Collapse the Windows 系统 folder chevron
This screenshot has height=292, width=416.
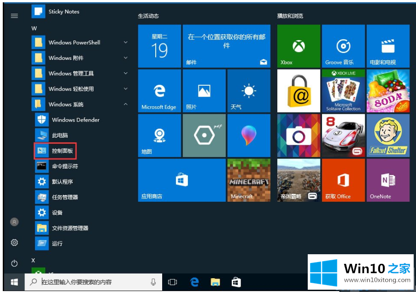pos(126,104)
